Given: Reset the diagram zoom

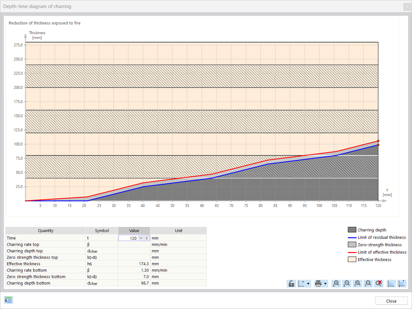Looking at the screenshot, I should 378,283.
